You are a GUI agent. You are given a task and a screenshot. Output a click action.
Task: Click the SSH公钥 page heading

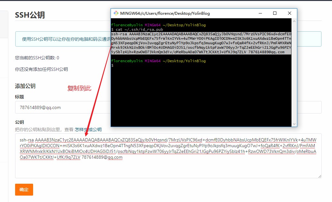coord(30,15)
